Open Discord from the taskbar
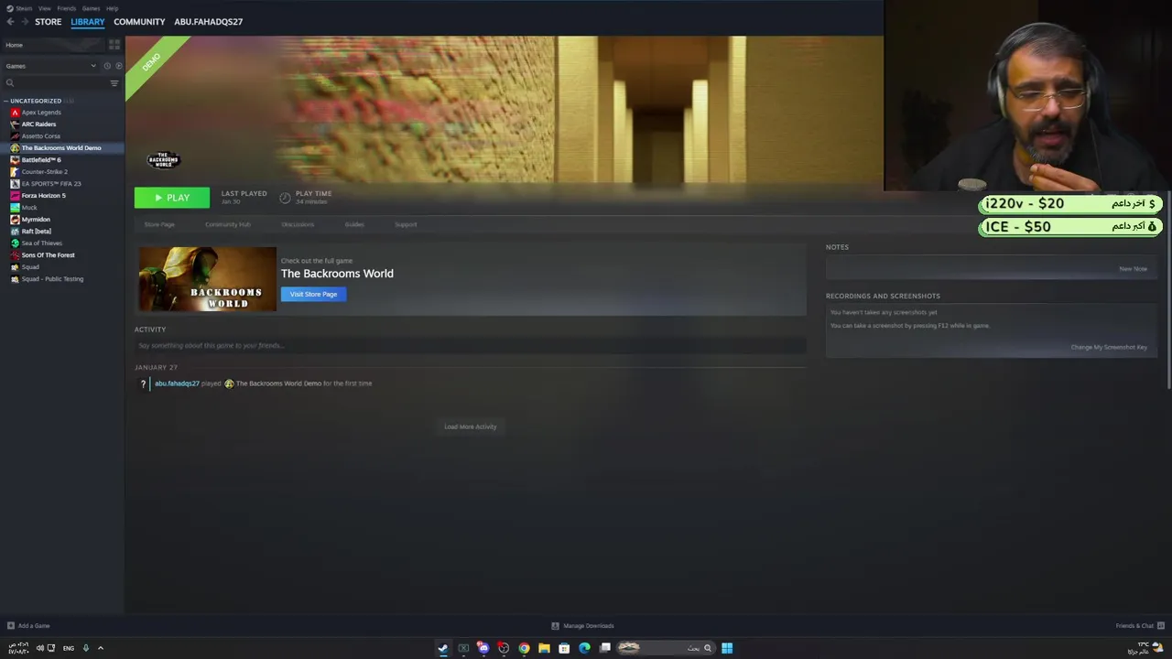The image size is (1172, 659). 483,648
